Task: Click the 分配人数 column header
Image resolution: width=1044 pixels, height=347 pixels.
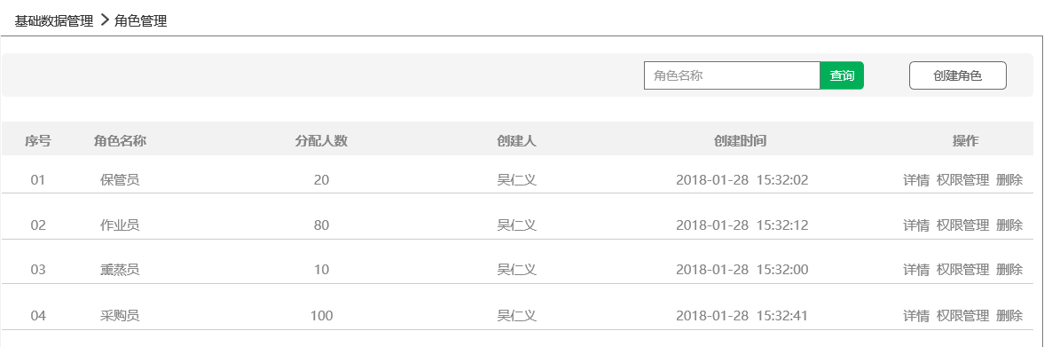Action: pyautogui.click(x=322, y=140)
